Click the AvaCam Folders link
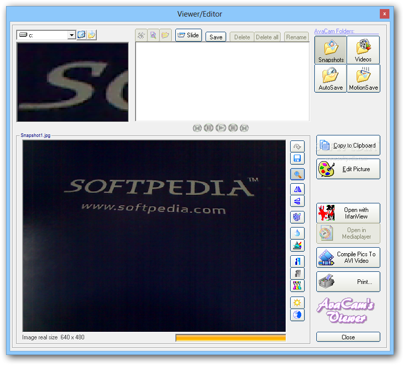Image resolution: width=404 pixels, height=365 pixels. pyautogui.click(x=334, y=31)
